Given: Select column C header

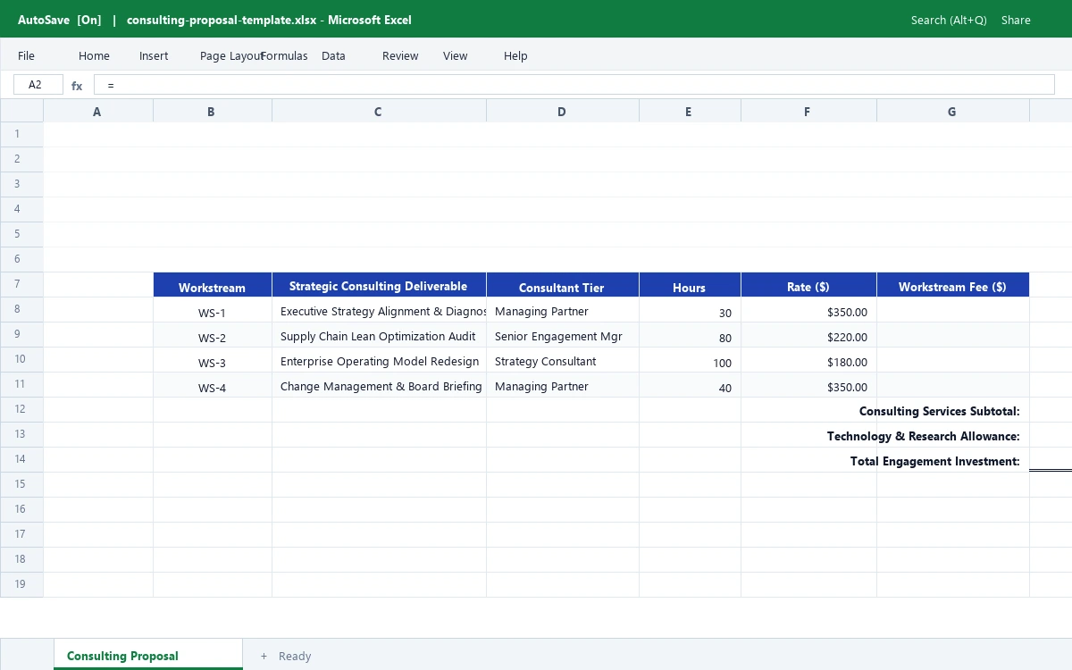Looking at the screenshot, I should click(379, 112).
